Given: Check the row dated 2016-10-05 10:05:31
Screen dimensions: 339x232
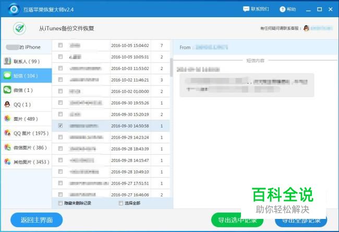Looking at the screenshot, I should 60,56.
